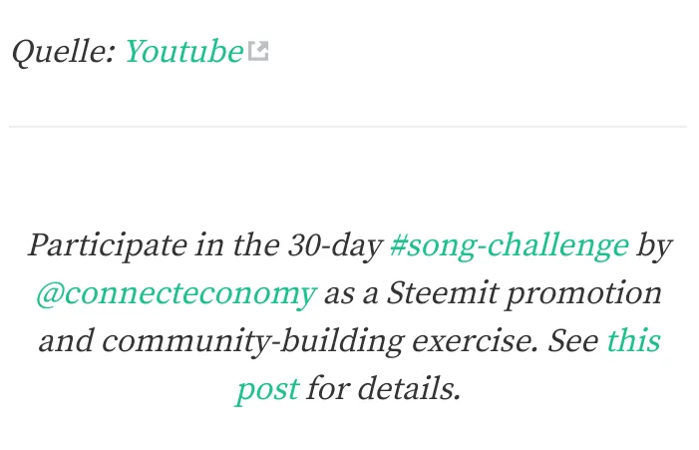
Task: Click the "community-building" text
Action: [x=253, y=342]
